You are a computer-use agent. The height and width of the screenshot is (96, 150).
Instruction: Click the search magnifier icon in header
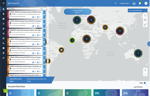click(115, 3)
